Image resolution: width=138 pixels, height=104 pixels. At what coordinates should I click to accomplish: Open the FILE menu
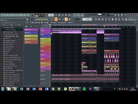point(2,15)
